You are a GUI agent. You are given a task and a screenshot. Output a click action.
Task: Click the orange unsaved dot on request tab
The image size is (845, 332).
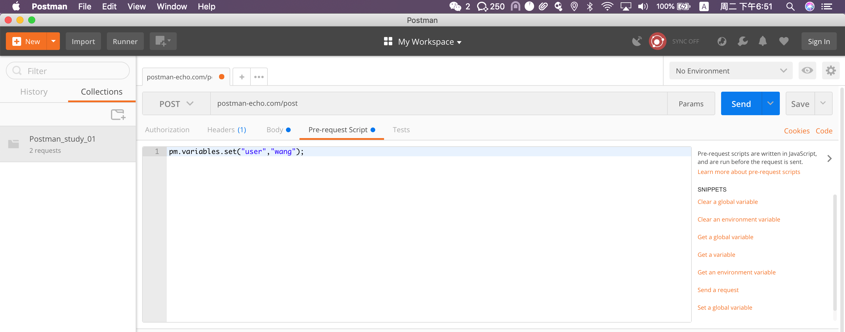[222, 77]
